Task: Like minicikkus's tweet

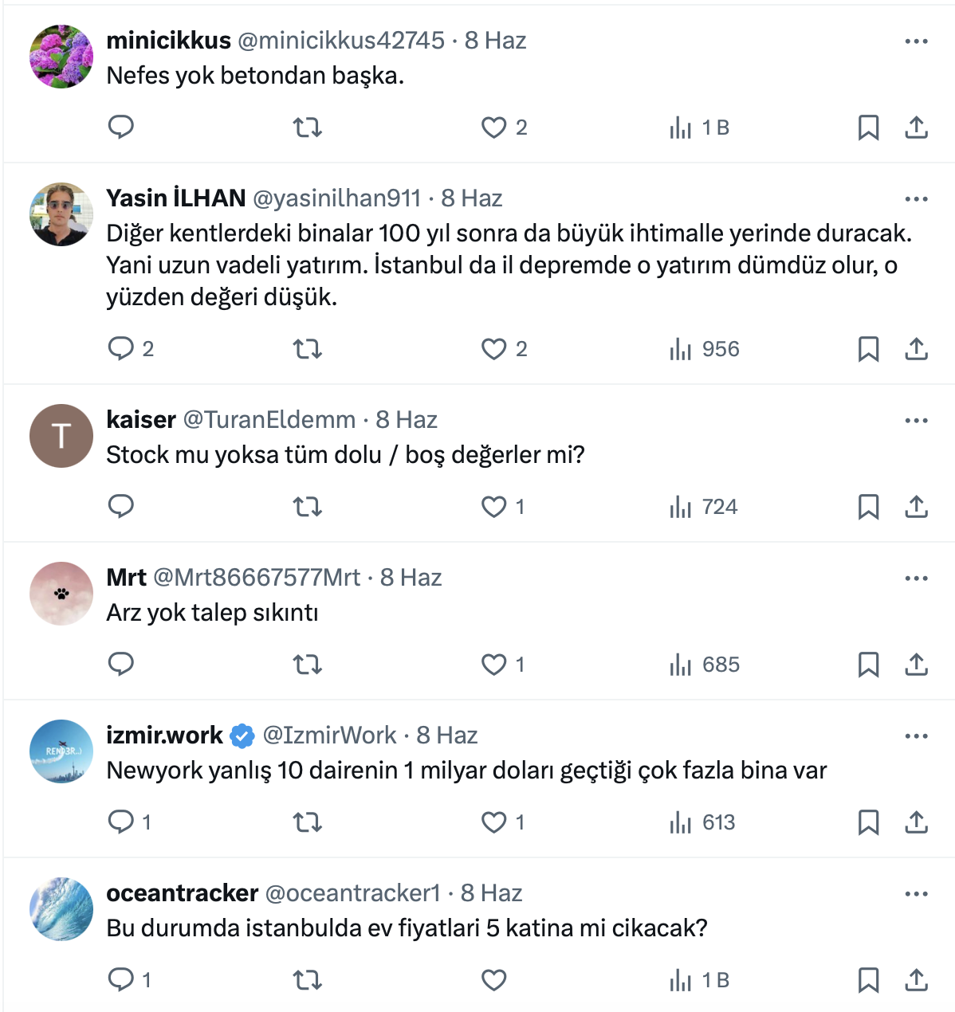Action: [x=494, y=127]
